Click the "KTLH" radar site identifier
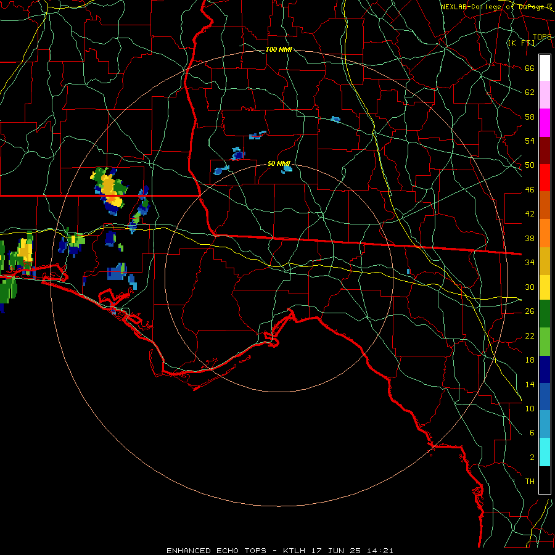 pyautogui.click(x=294, y=551)
